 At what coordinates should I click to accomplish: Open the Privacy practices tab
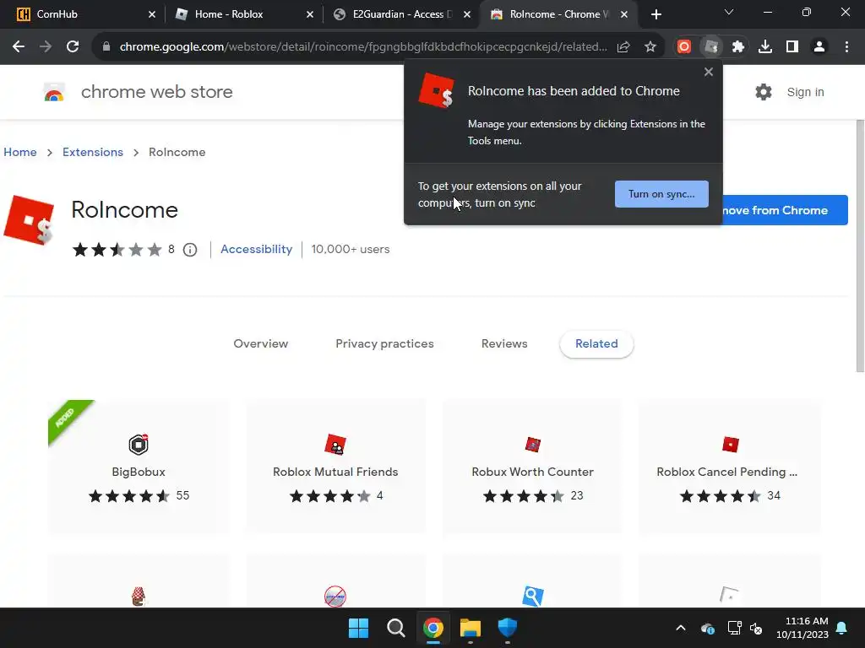[x=384, y=344]
